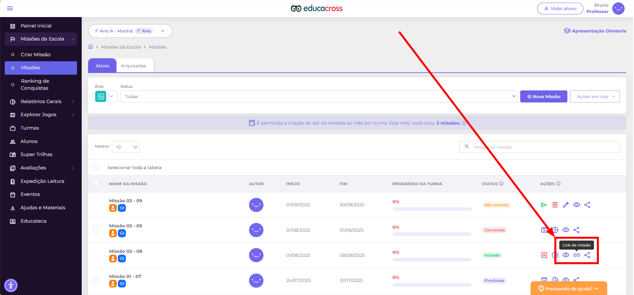View the Iniciada mission eye icon

566,255
